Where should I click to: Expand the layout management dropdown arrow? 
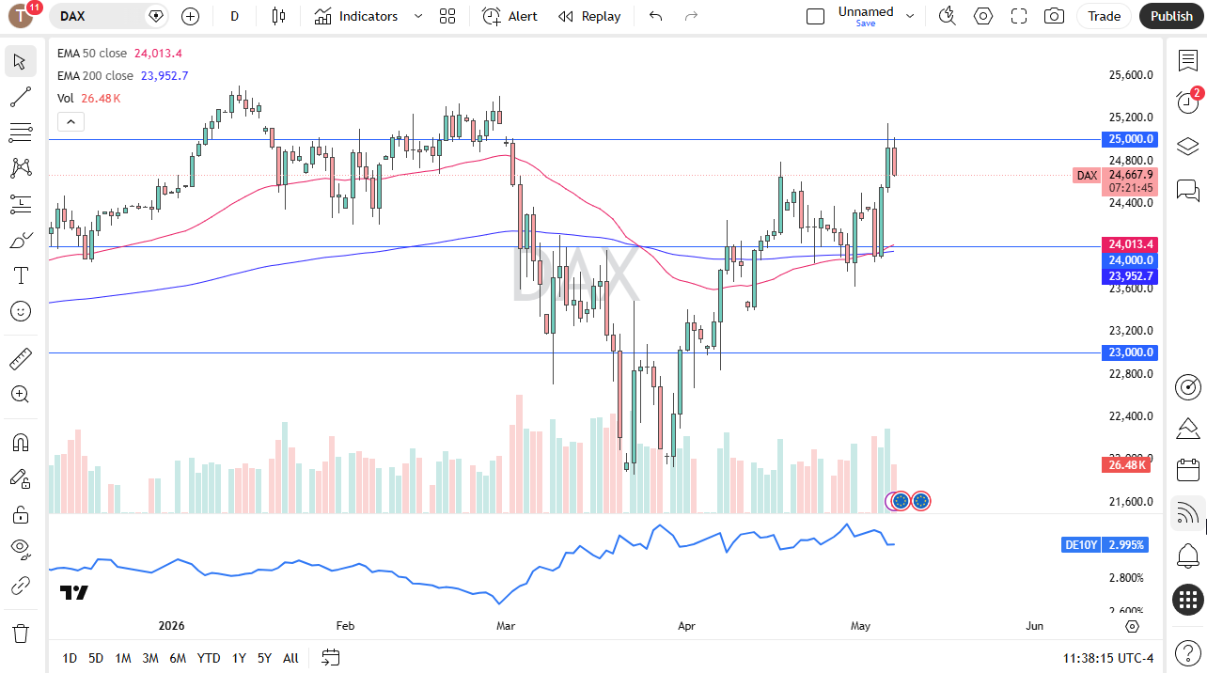909,16
